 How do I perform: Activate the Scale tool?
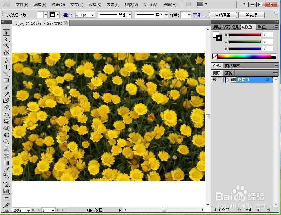pos(6,122)
